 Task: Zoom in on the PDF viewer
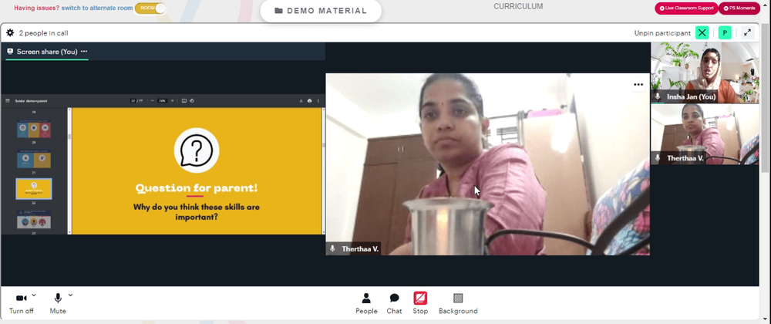[x=172, y=101]
